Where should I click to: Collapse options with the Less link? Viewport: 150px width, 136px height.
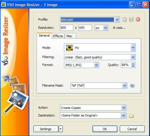tap(119, 28)
